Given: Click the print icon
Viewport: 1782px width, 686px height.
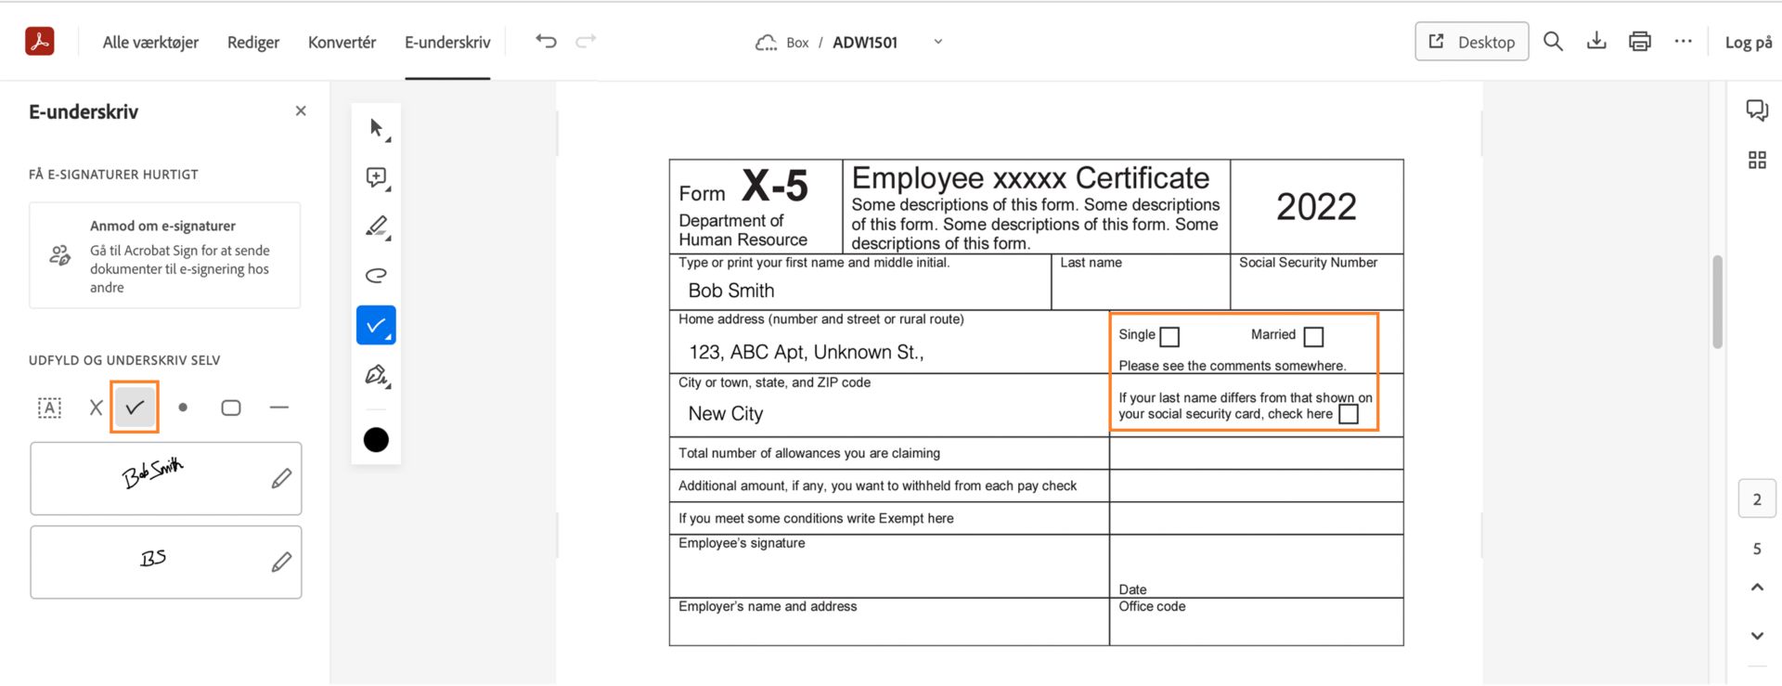Looking at the screenshot, I should click(x=1640, y=41).
